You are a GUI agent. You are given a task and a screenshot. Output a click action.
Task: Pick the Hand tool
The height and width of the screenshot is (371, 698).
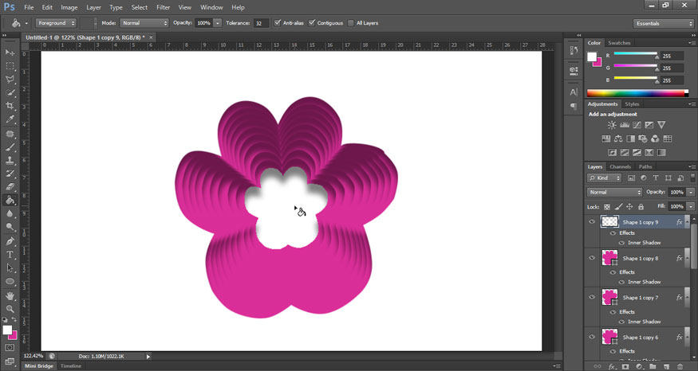(x=10, y=295)
